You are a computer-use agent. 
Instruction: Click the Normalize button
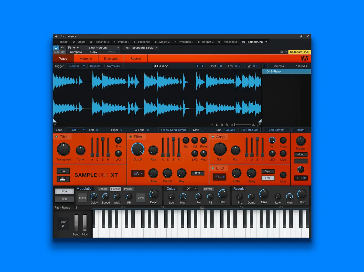pyautogui.click(x=113, y=66)
